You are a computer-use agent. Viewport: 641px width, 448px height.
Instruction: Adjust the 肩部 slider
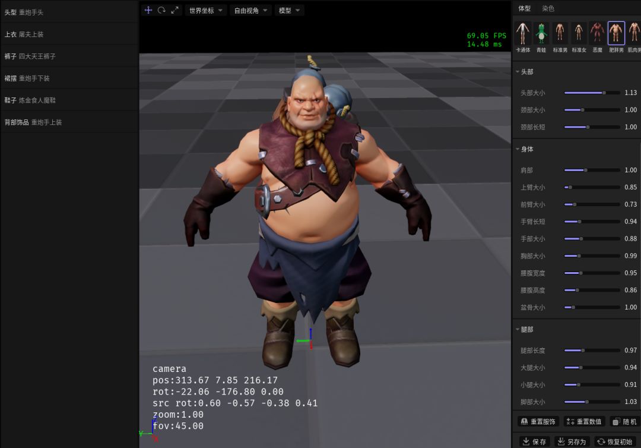pos(592,170)
